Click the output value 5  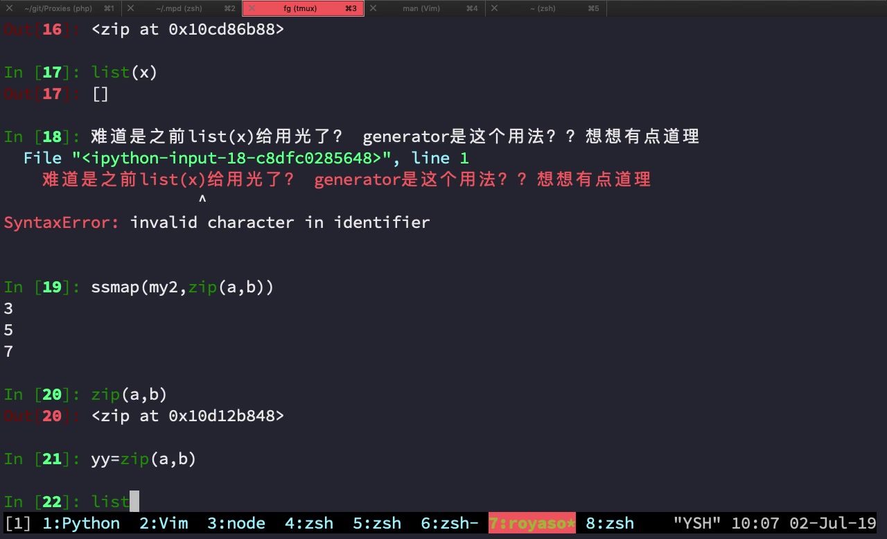(8, 330)
